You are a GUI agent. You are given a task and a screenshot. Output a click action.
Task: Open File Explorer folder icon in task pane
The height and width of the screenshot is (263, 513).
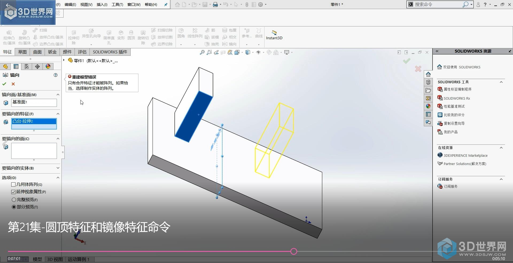click(x=428, y=90)
